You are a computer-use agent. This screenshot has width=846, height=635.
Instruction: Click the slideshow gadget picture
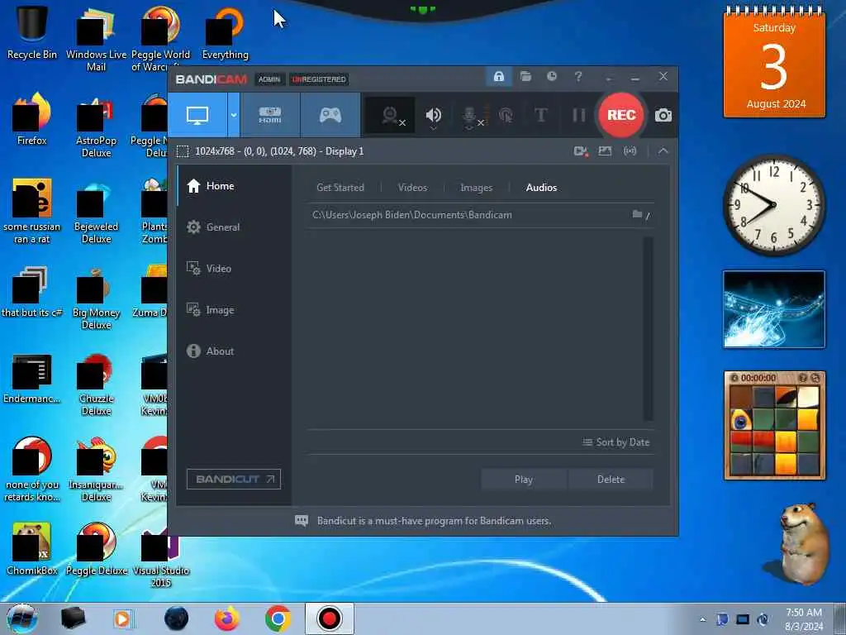(x=774, y=309)
